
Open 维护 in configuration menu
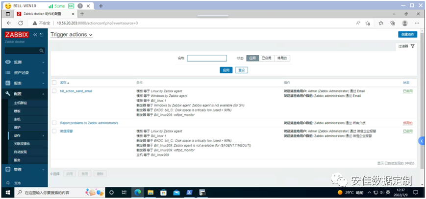coord(17,128)
